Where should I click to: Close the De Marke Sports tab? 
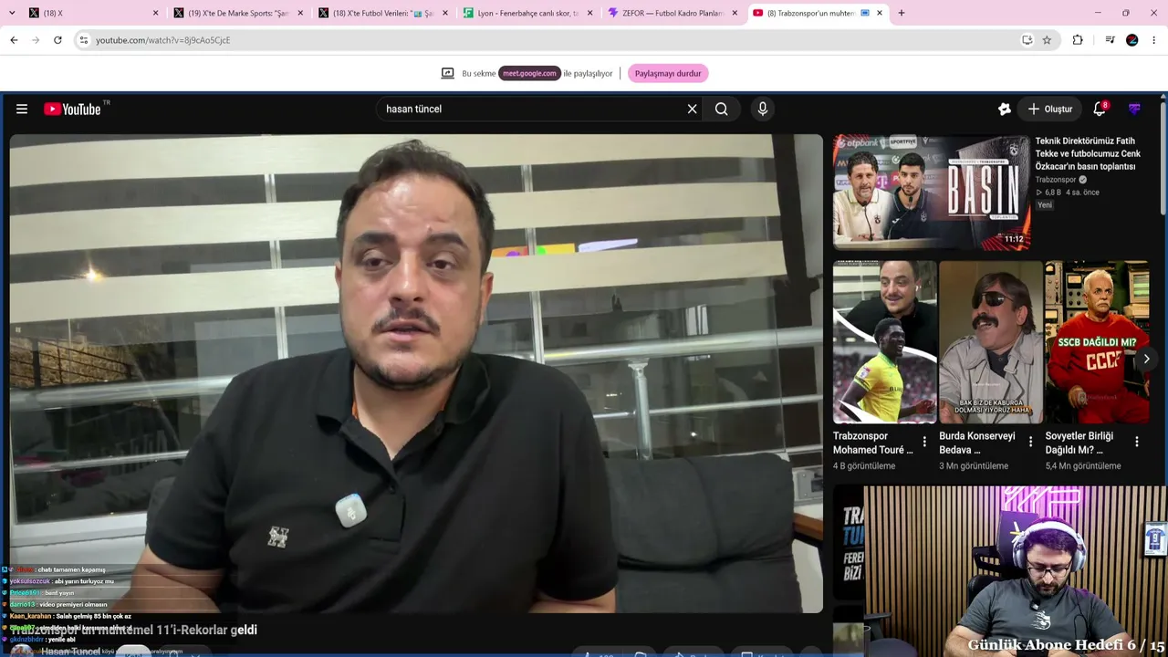(x=300, y=13)
